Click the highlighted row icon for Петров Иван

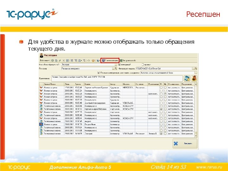tap(41, 124)
